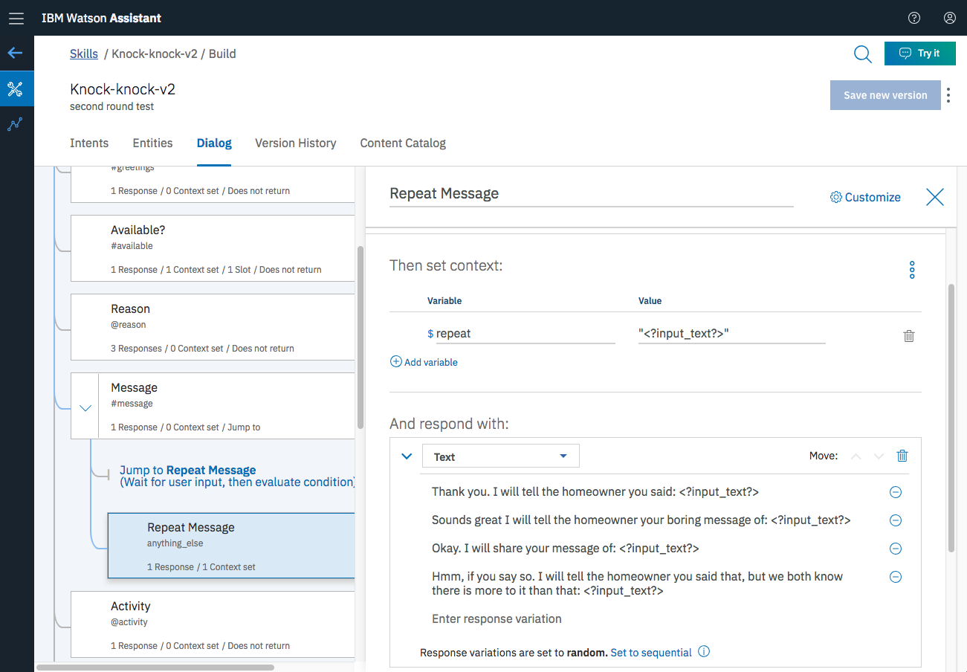Open the user account profile icon

click(x=949, y=18)
